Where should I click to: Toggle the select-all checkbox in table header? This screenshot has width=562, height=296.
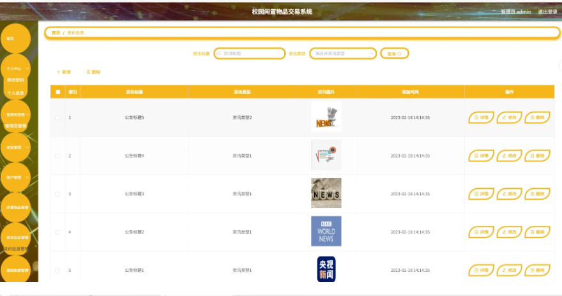[58, 92]
